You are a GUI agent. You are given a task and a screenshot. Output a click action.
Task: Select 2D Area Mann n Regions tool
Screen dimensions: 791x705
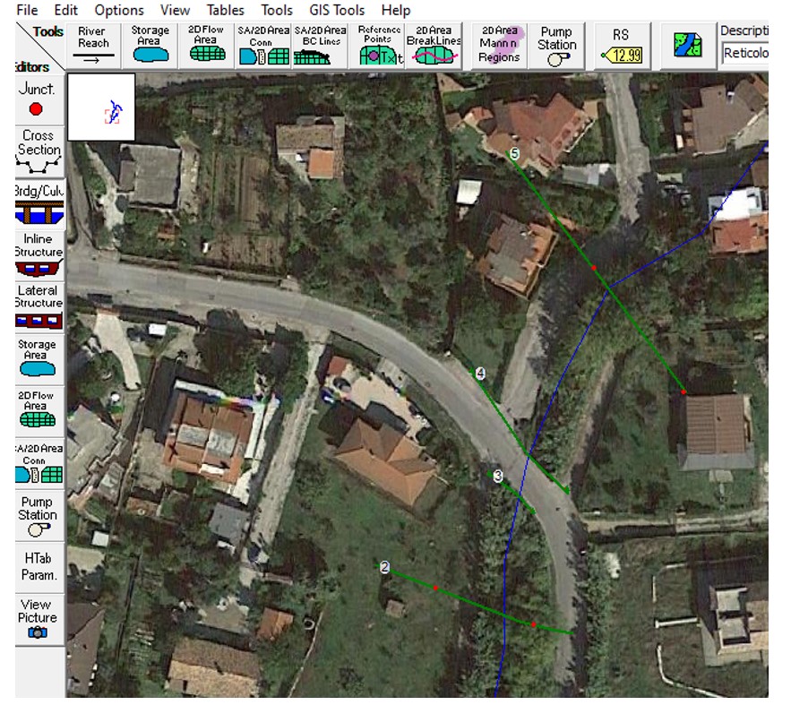pyautogui.click(x=500, y=46)
